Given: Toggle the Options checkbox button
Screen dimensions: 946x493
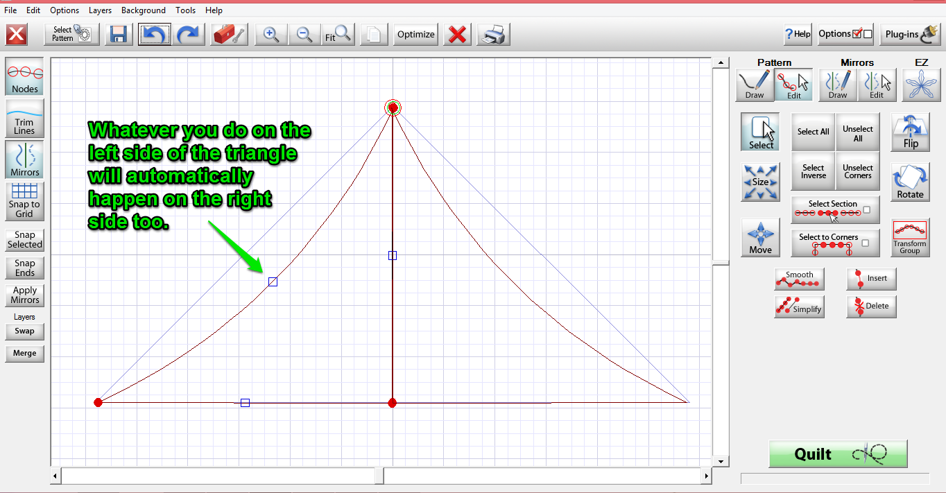Looking at the screenshot, I should 845,34.
